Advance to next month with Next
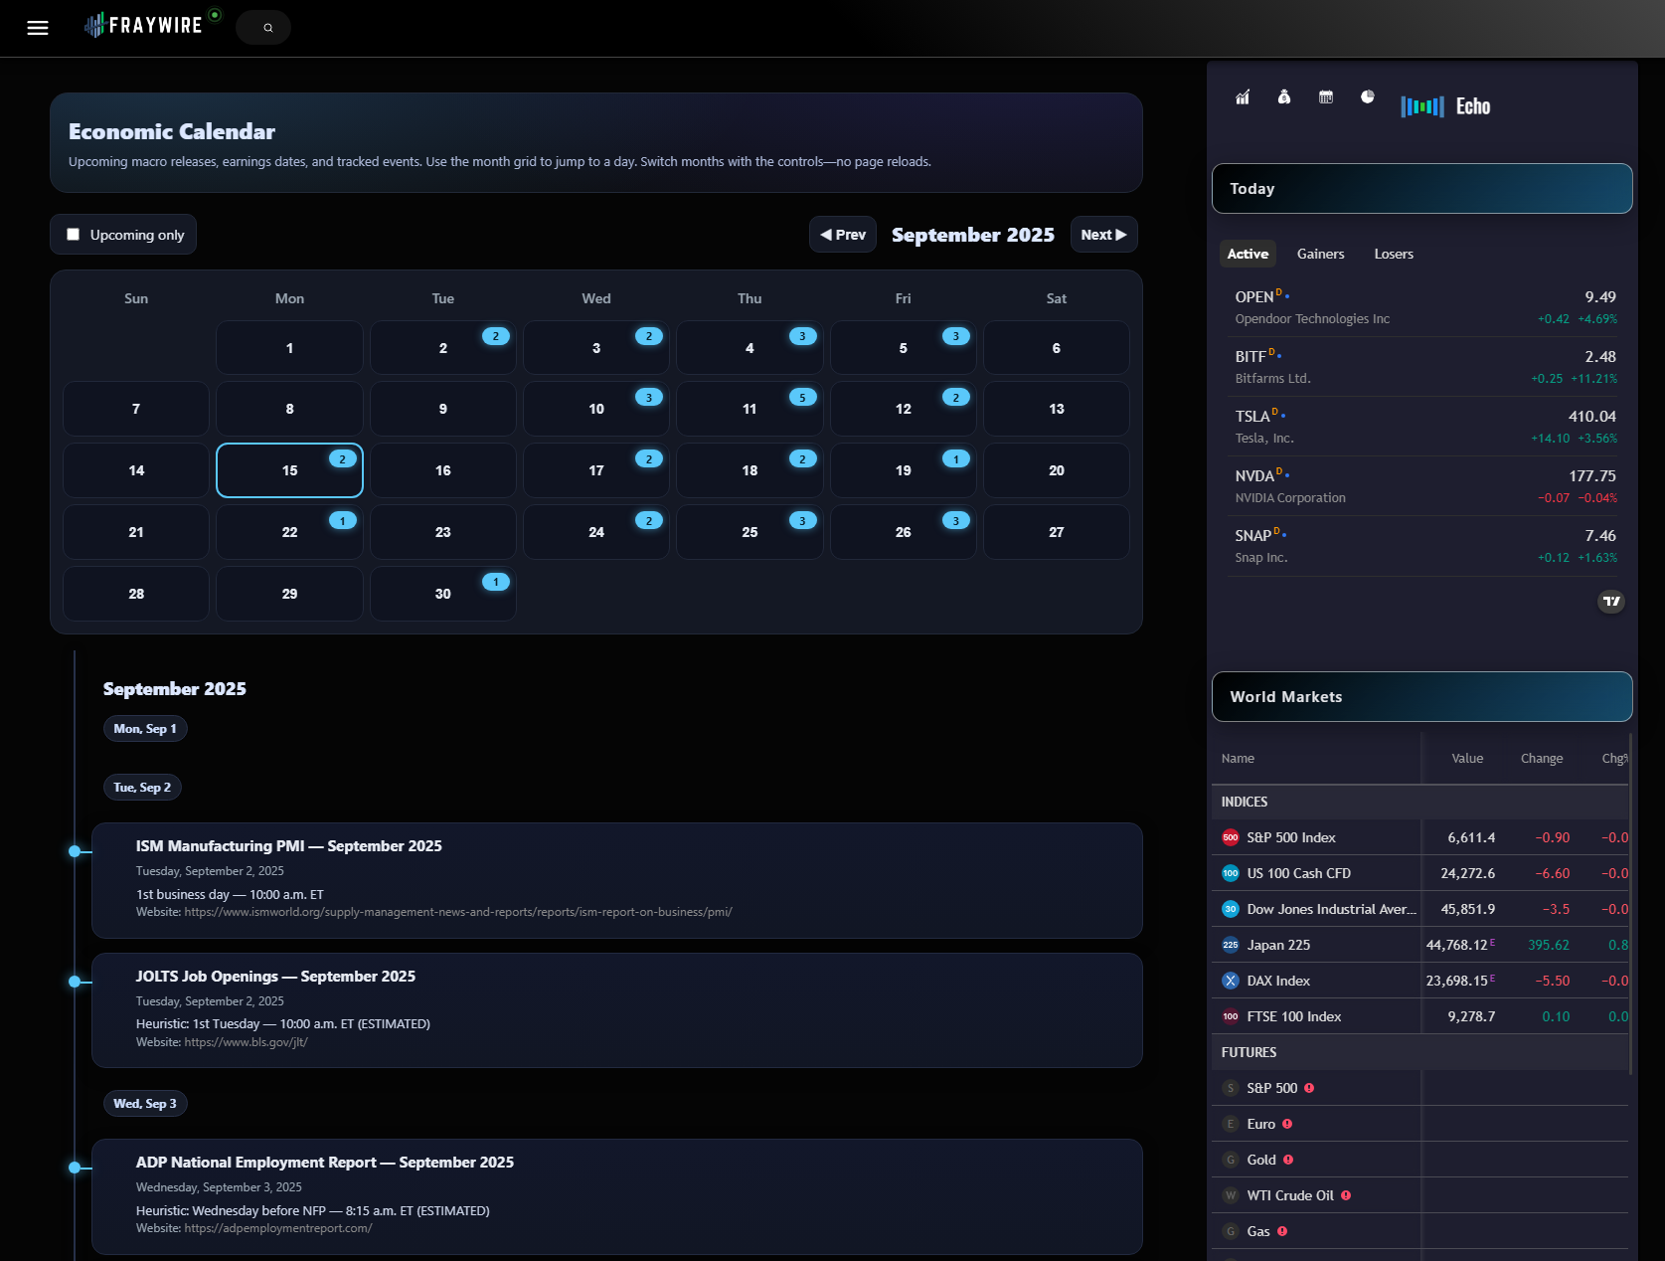 click(1103, 235)
